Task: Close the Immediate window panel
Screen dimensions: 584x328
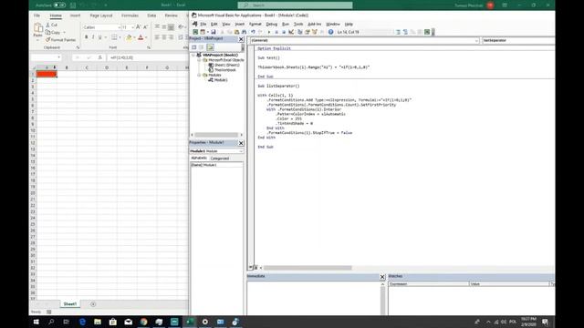Action: click(x=382, y=277)
